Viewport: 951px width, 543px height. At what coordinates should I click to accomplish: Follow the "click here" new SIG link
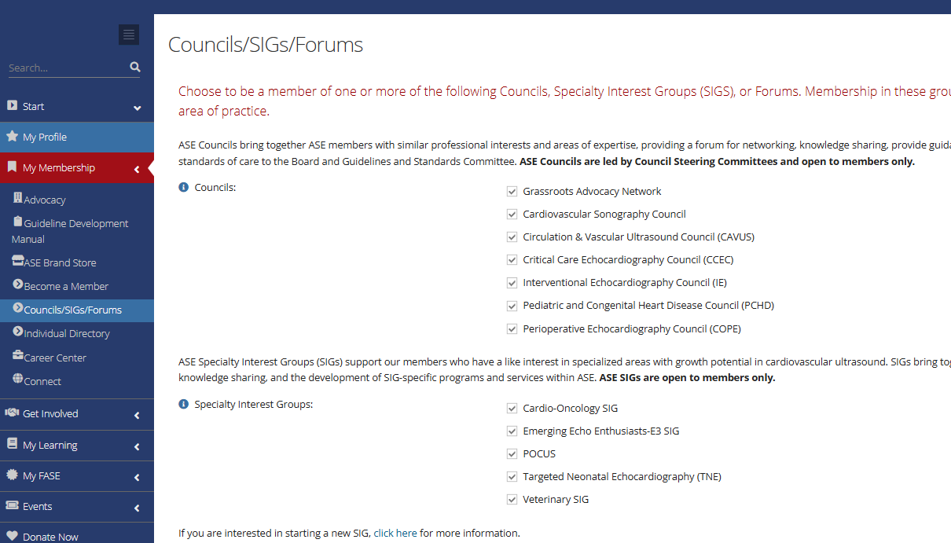(395, 533)
